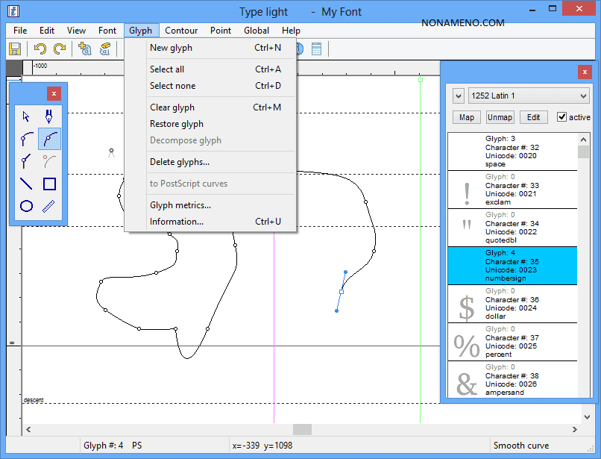The image size is (601, 459).
Task: Click the horizontal scrollbar thumb
Action: (302, 429)
